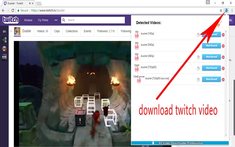Switch to the Clips tab
Viewport: 235px width, 147px height.
pos(57,31)
